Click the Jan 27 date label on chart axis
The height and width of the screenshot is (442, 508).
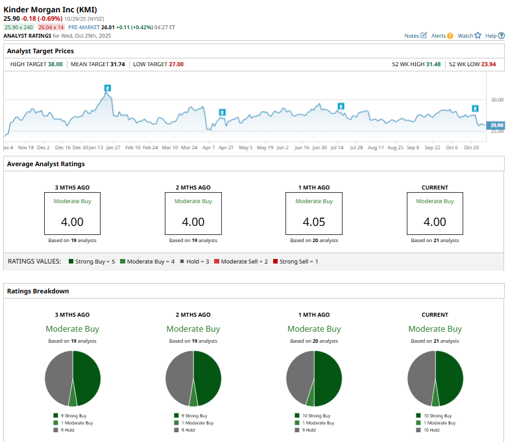click(113, 147)
